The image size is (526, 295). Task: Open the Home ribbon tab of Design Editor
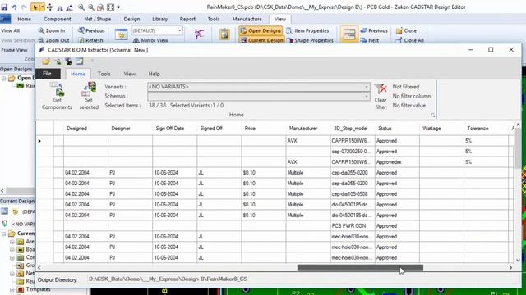click(24, 19)
